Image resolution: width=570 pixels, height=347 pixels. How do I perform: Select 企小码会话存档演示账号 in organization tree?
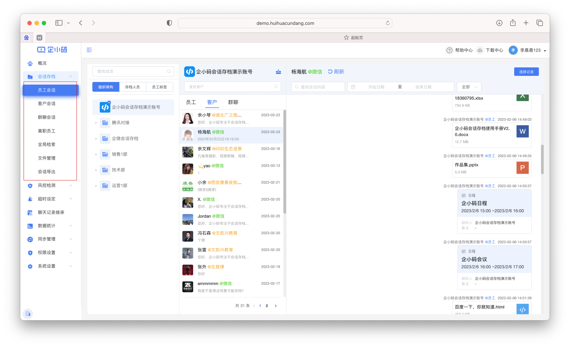tap(133, 107)
